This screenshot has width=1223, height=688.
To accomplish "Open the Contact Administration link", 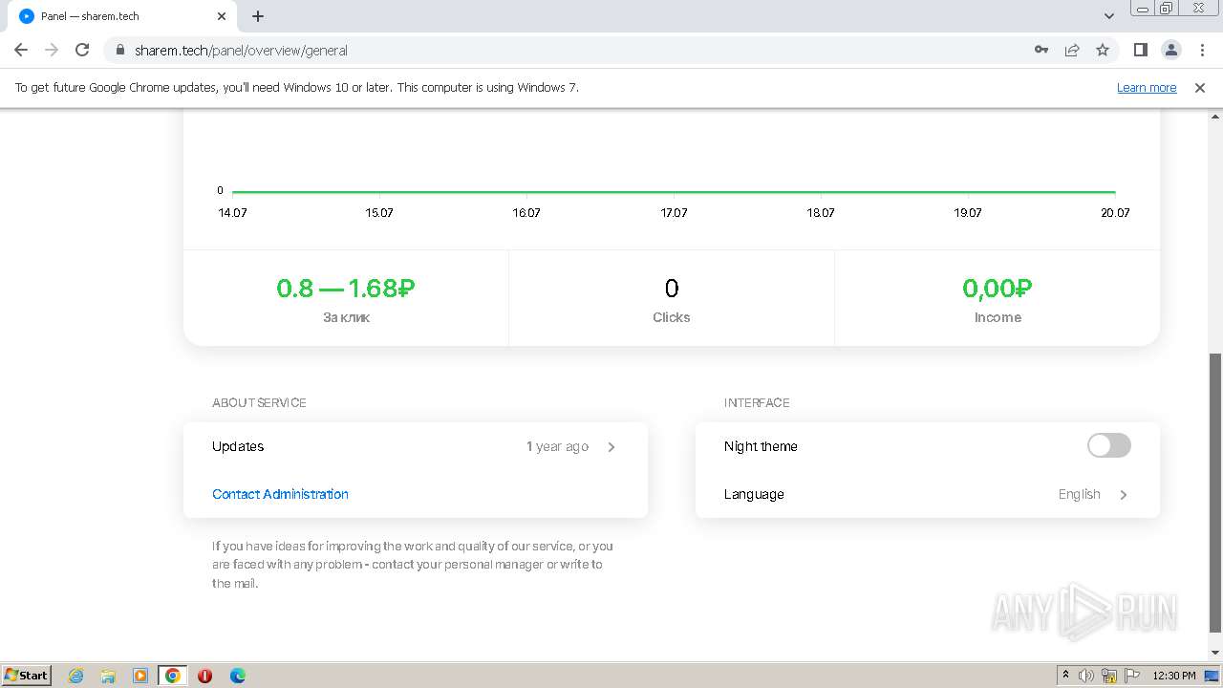I will 280,494.
